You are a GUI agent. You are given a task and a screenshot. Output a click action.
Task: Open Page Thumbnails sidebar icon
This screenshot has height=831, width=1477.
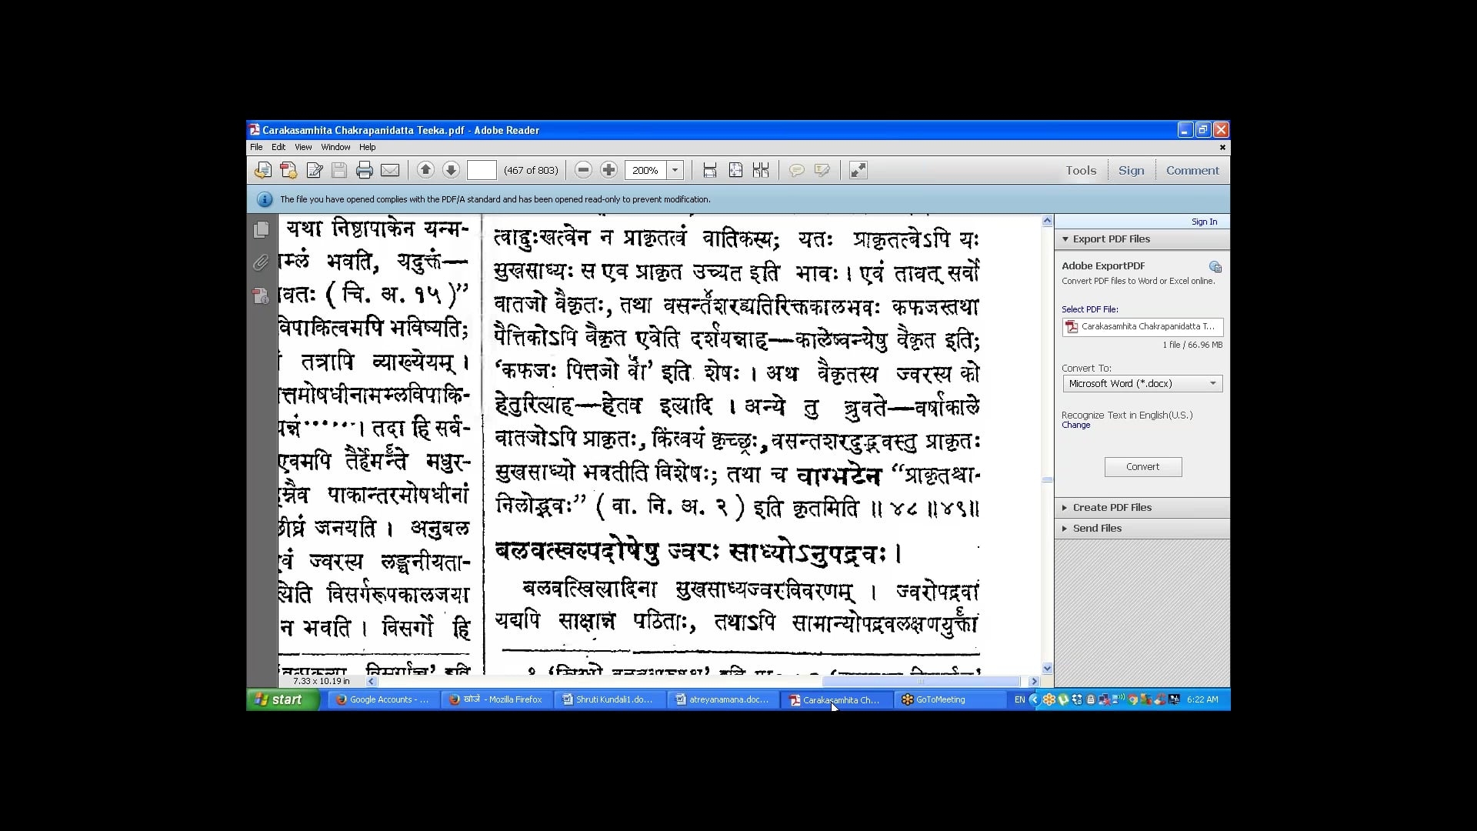[262, 229]
